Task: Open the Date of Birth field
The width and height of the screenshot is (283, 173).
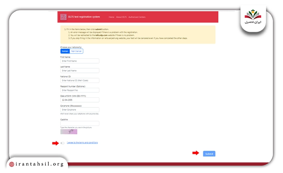Action: [x=80, y=100]
